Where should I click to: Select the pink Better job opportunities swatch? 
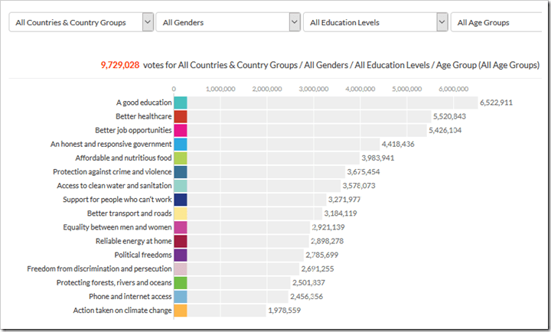(x=181, y=130)
